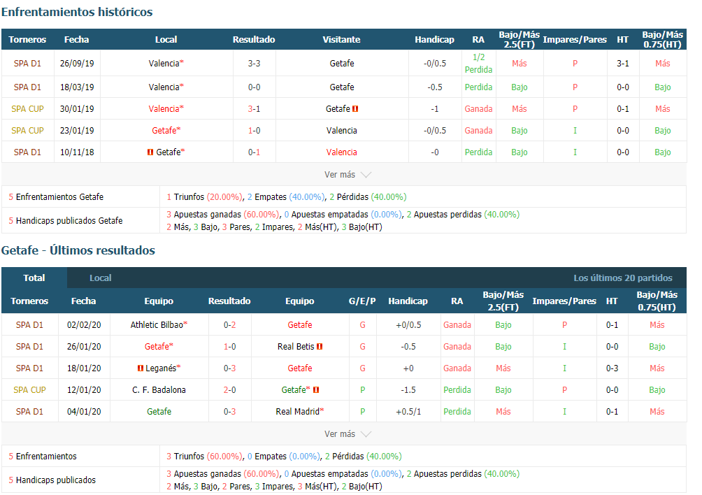Click red card icon beside Leganés
The image size is (702, 495).
[141, 368]
